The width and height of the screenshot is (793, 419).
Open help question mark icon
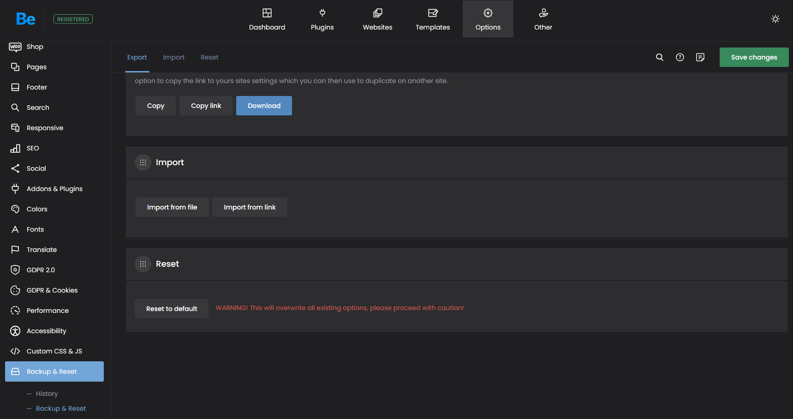pos(680,57)
